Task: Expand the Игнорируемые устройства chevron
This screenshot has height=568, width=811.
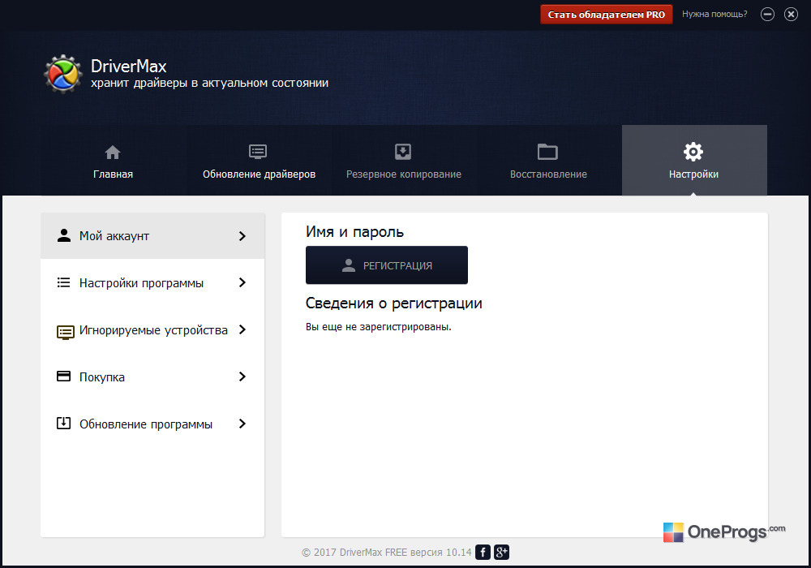Action: coord(242,329)
